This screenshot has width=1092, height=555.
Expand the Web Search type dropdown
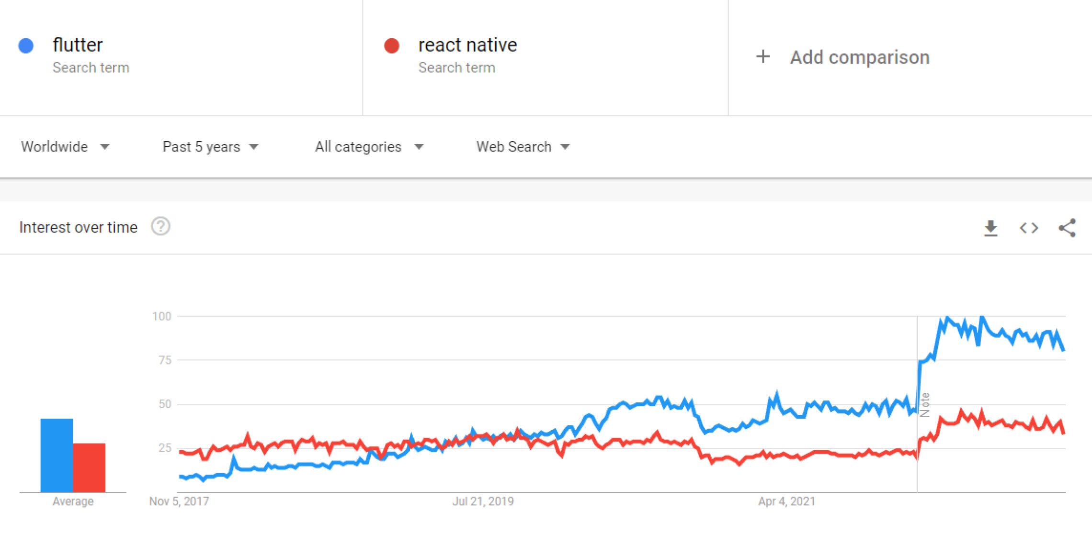[x=523, y=147]
